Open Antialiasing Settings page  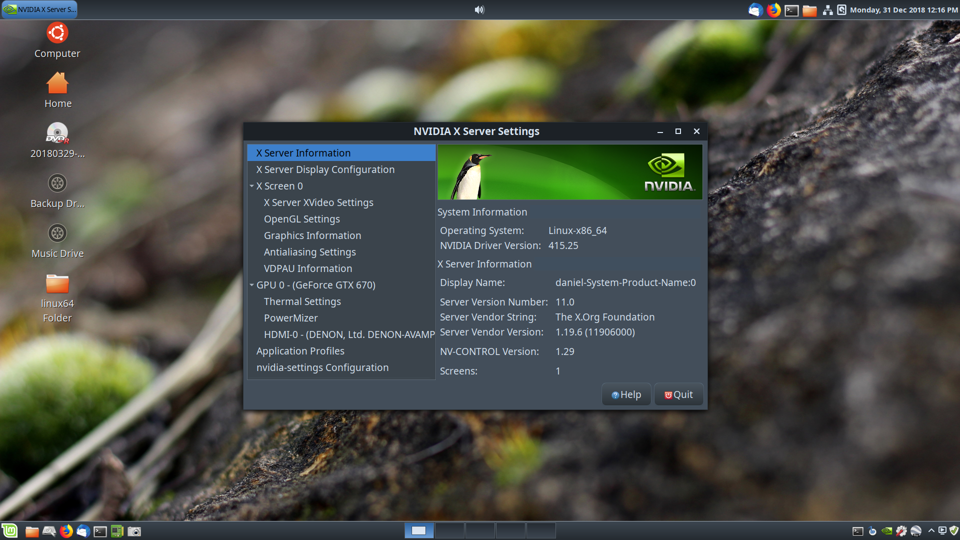pyautogui.click(x=341, y=252)
